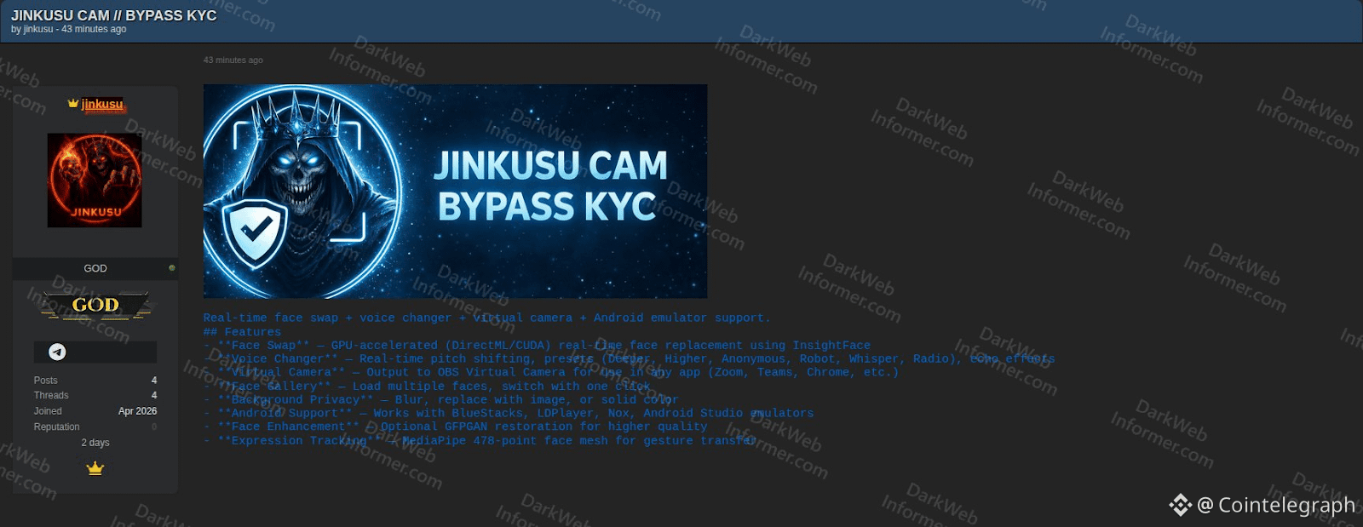Click the gold crown award icon below 2 days
Image resolution: width=1363 pixels, height=527 pixels.
pos(95,468)
